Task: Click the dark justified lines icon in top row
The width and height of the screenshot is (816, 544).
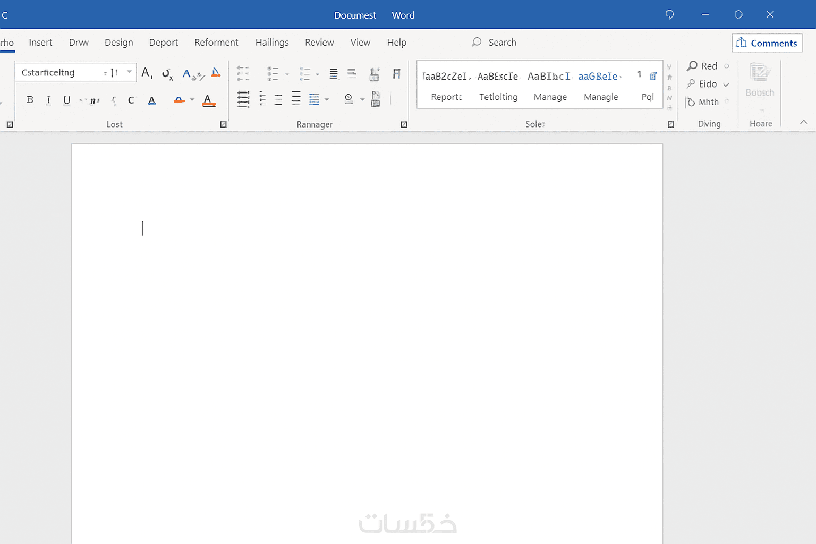Action: [x=334, y=73]
